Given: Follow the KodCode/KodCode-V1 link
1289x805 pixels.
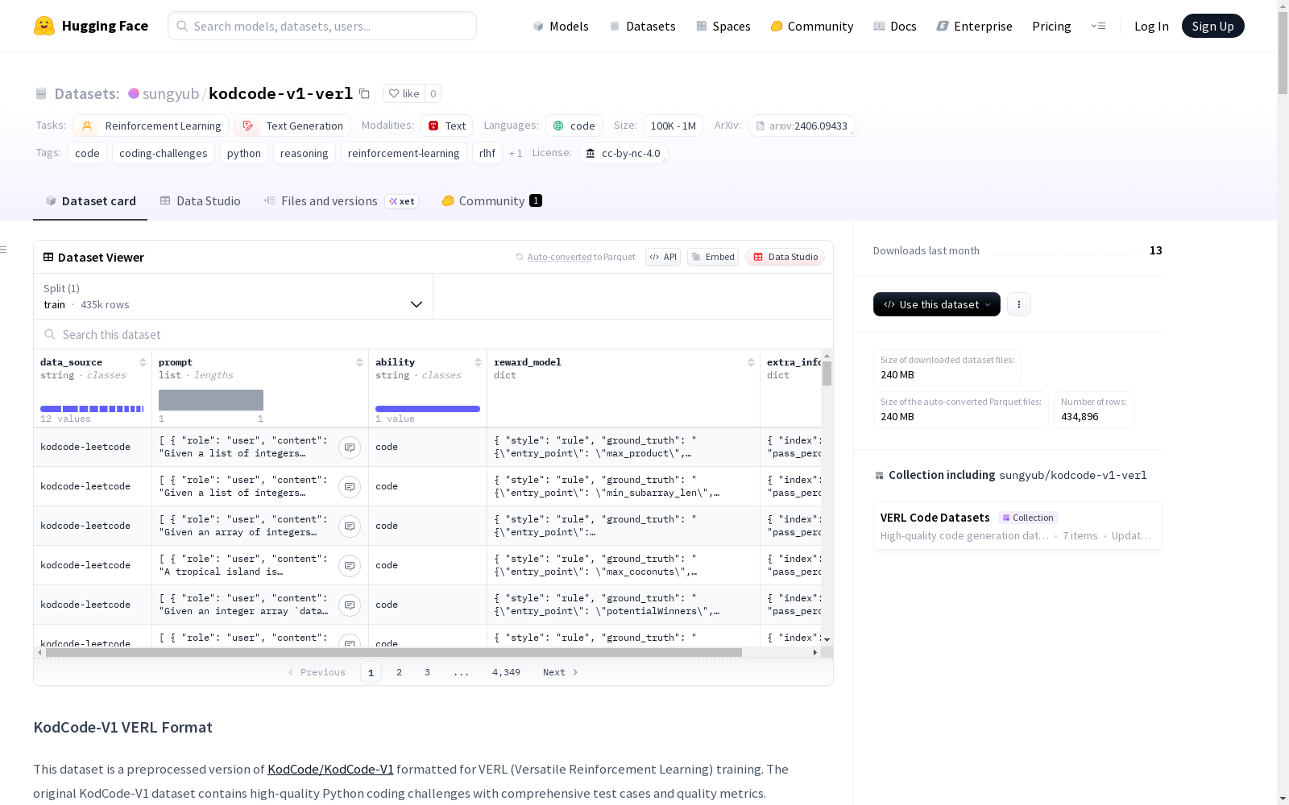Looking at the screenshot, I should coord(330,769).
